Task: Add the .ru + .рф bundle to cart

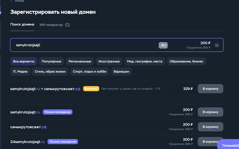Action: click(210, 89)
